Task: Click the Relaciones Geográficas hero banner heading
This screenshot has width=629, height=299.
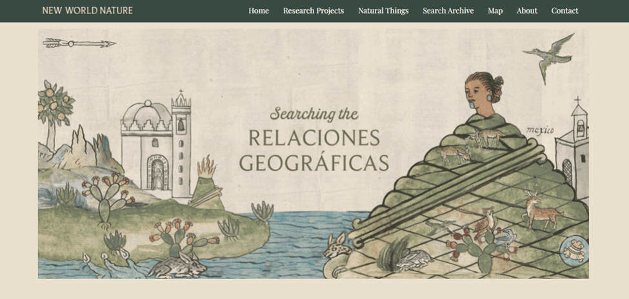Action: click(x=314, y=150)
